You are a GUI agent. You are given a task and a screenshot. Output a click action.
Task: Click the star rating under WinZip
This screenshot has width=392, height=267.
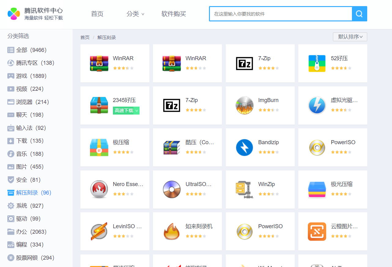(269, 194)
